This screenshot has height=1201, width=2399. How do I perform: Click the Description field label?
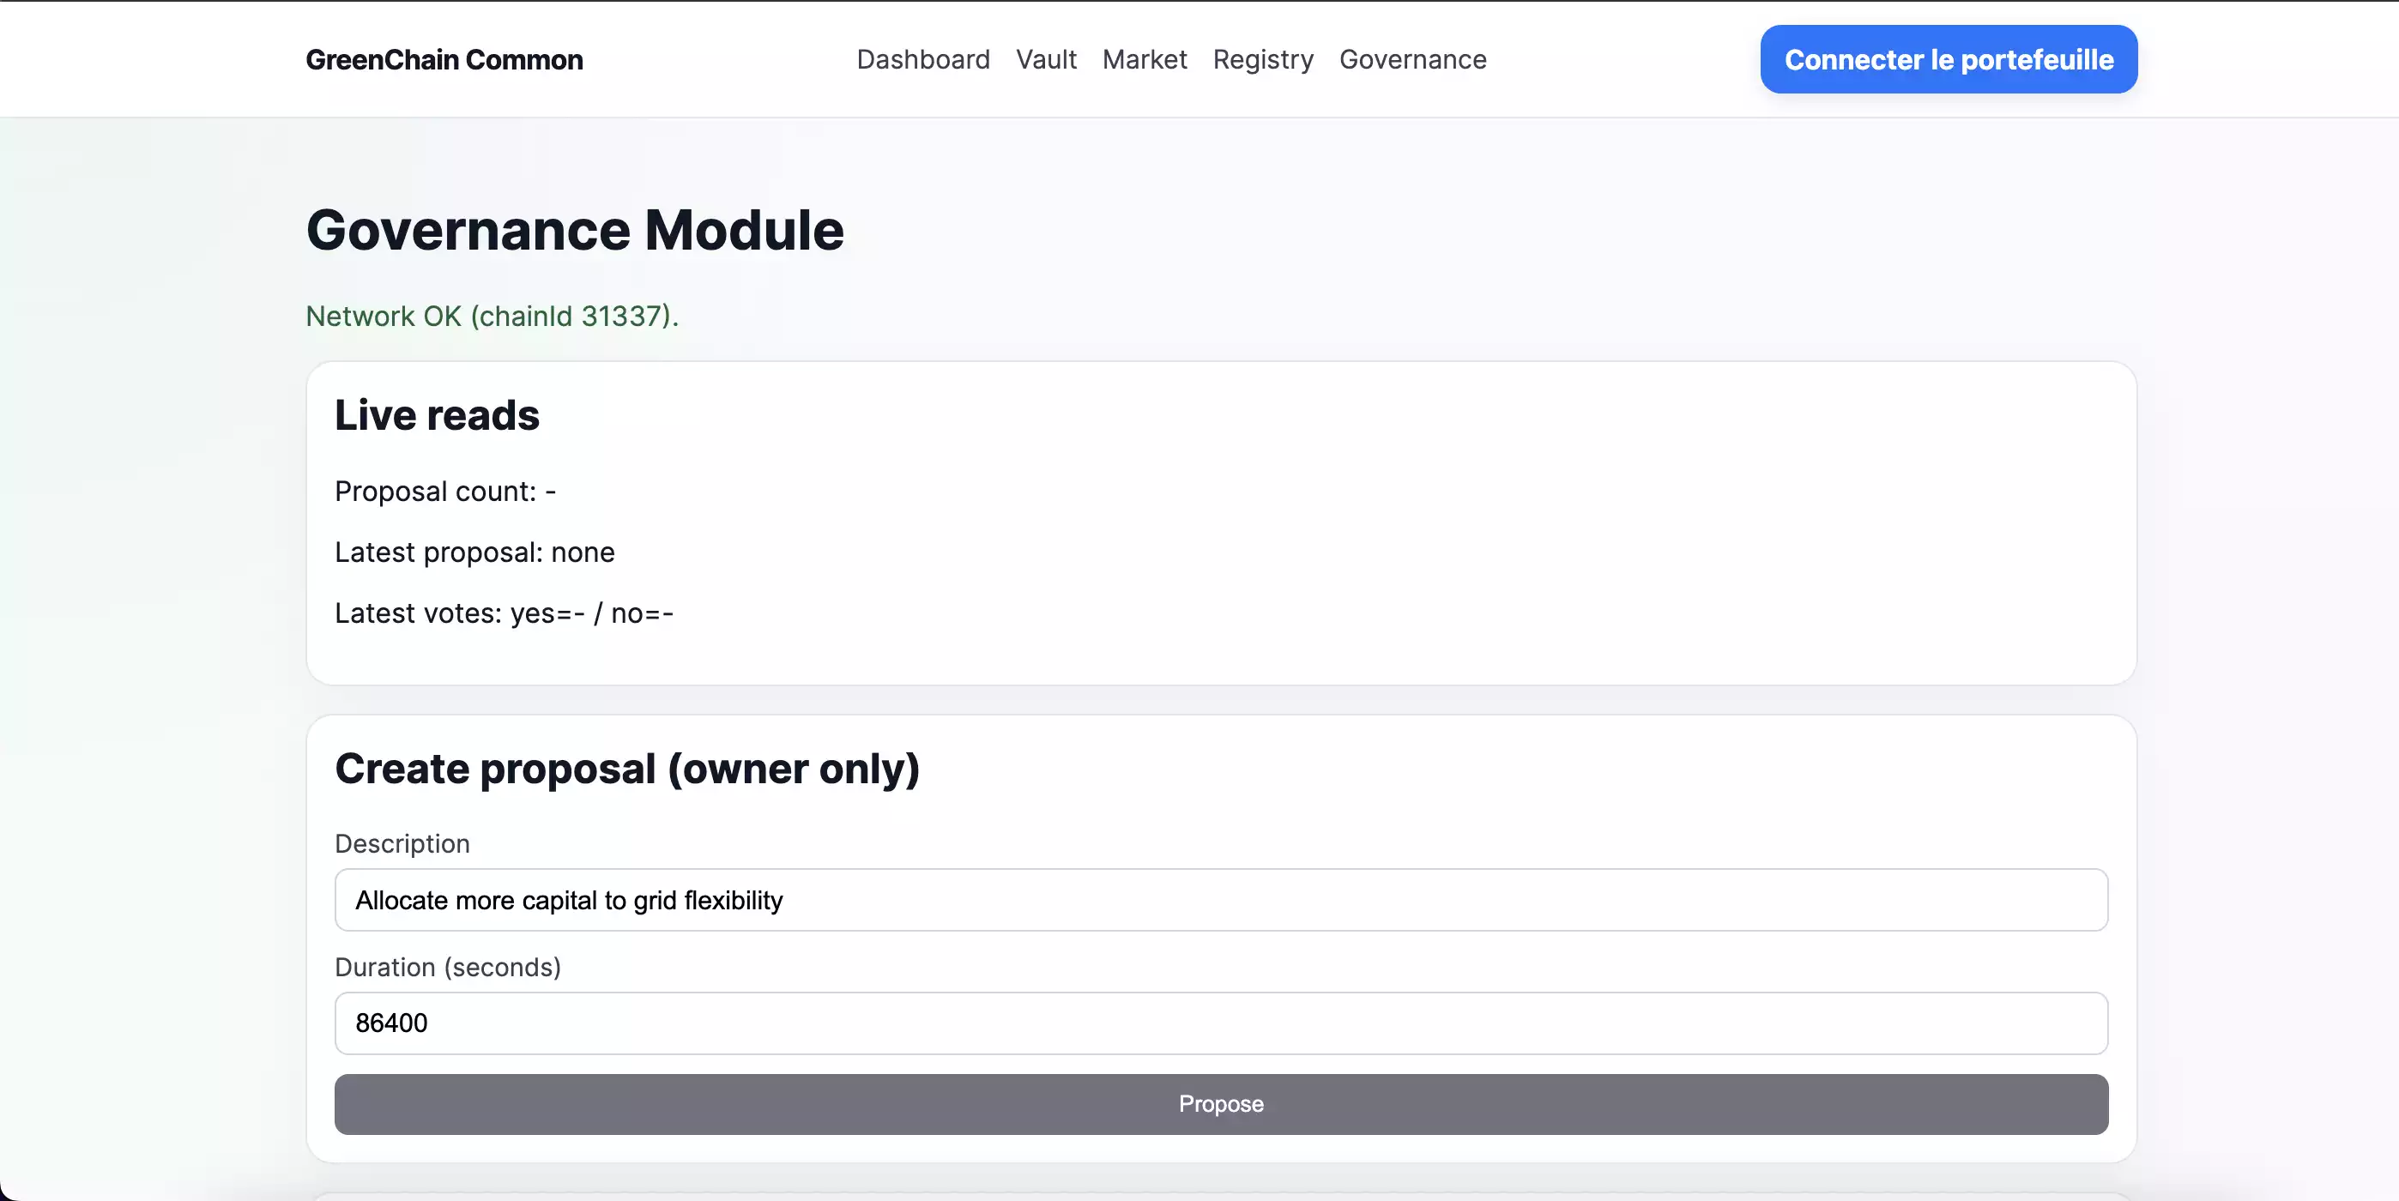pos(402,843)
